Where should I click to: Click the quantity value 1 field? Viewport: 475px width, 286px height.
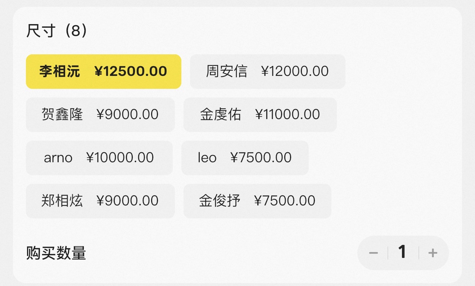point(402,252)
